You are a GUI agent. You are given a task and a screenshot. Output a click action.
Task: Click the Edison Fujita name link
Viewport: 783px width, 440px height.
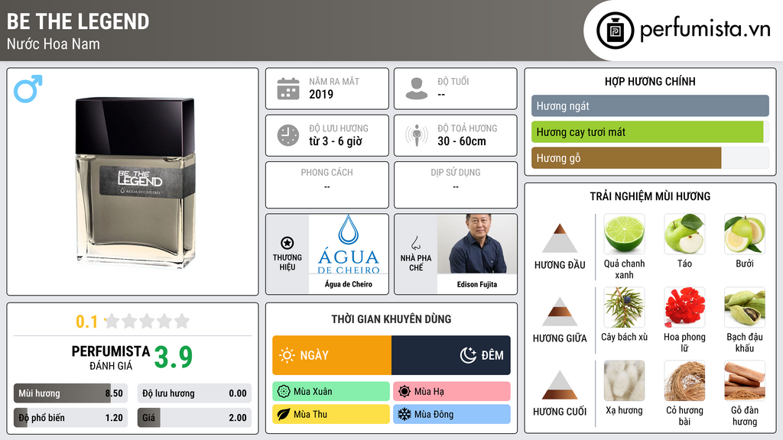[x=477, y=284]
